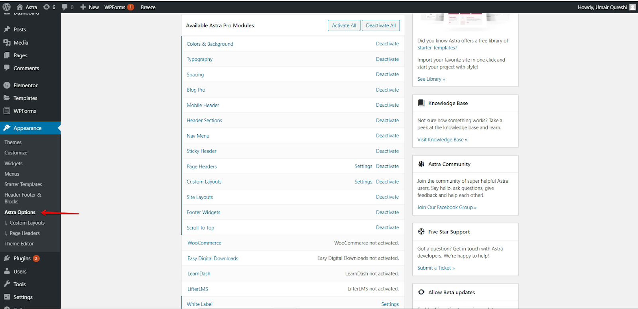Open Themes under Appearance
Image resolution: width=638 pixels, height=309 pixels.
coord(13,142)
